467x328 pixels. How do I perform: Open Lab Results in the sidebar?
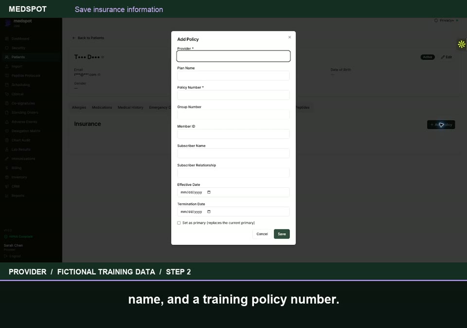pos(21,149)
